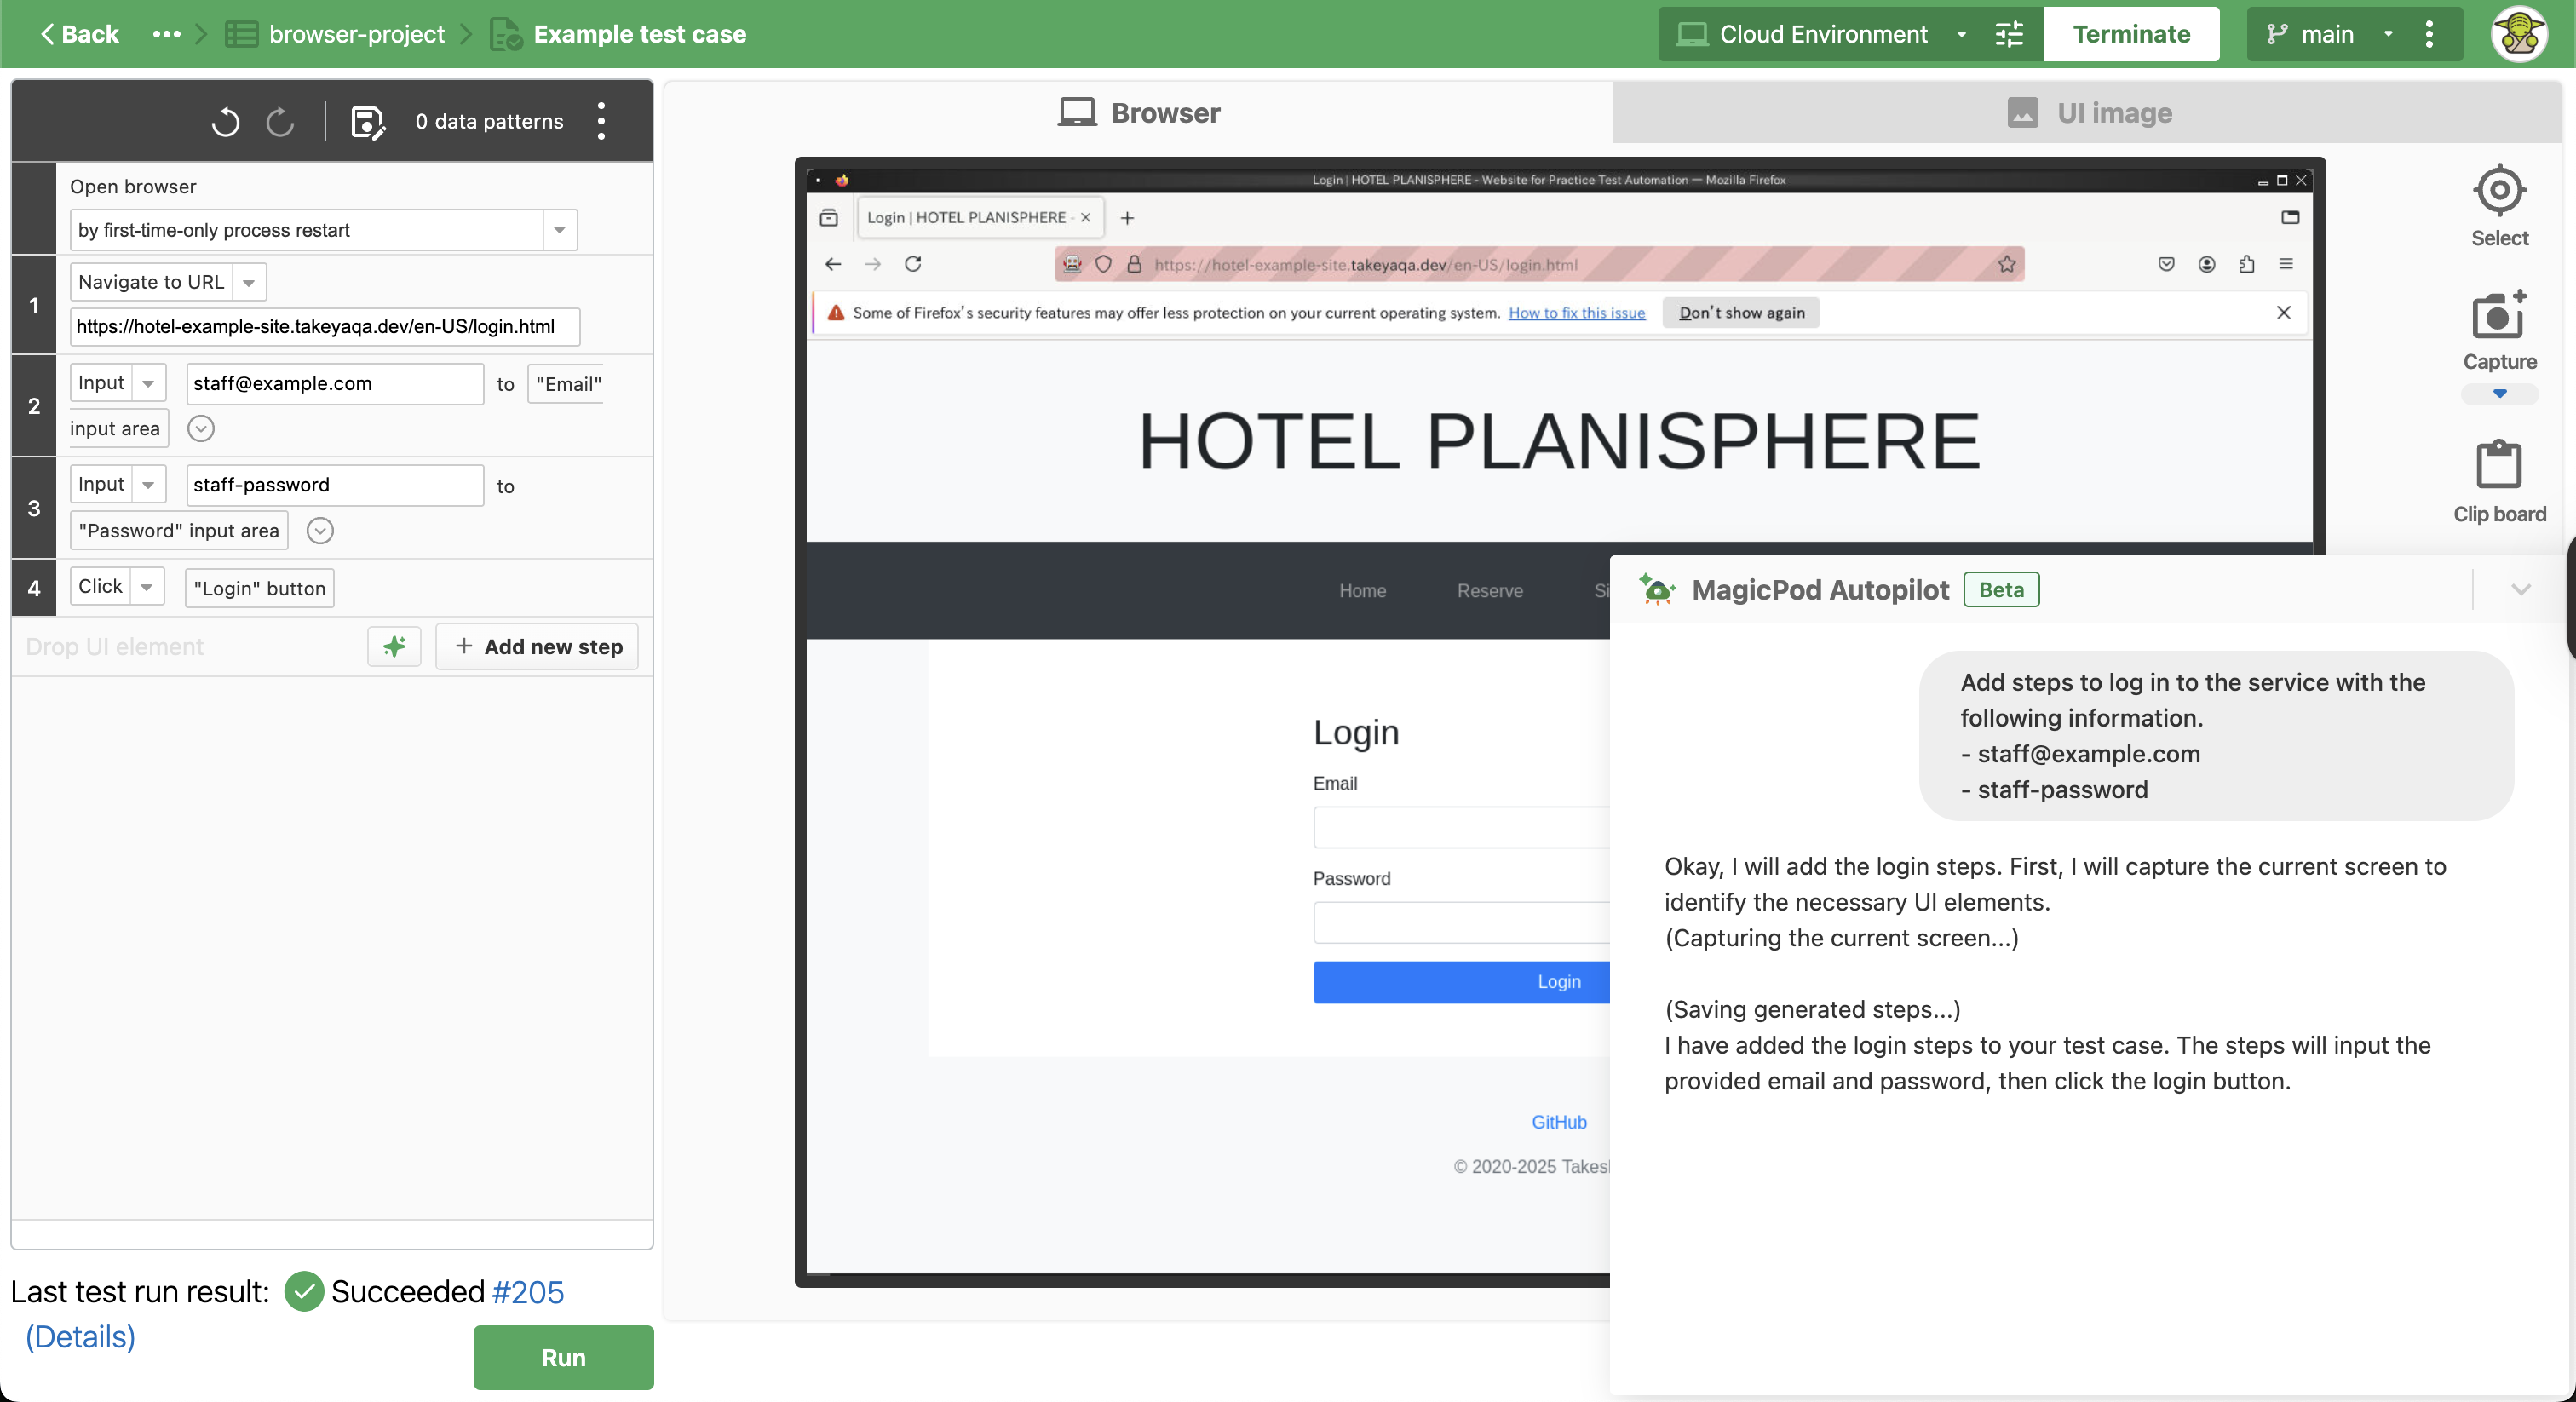Click the "Login" button element in step 4
This screenshot has width=2576, height=1402.
(259, 588)
